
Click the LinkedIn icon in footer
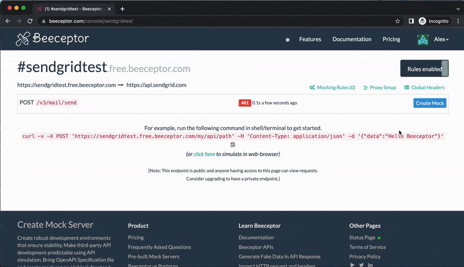pos(370,265)
